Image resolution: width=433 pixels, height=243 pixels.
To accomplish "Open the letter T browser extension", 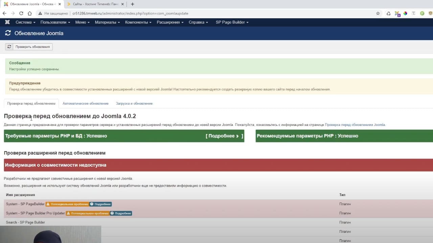I will (x=414, y=13).
